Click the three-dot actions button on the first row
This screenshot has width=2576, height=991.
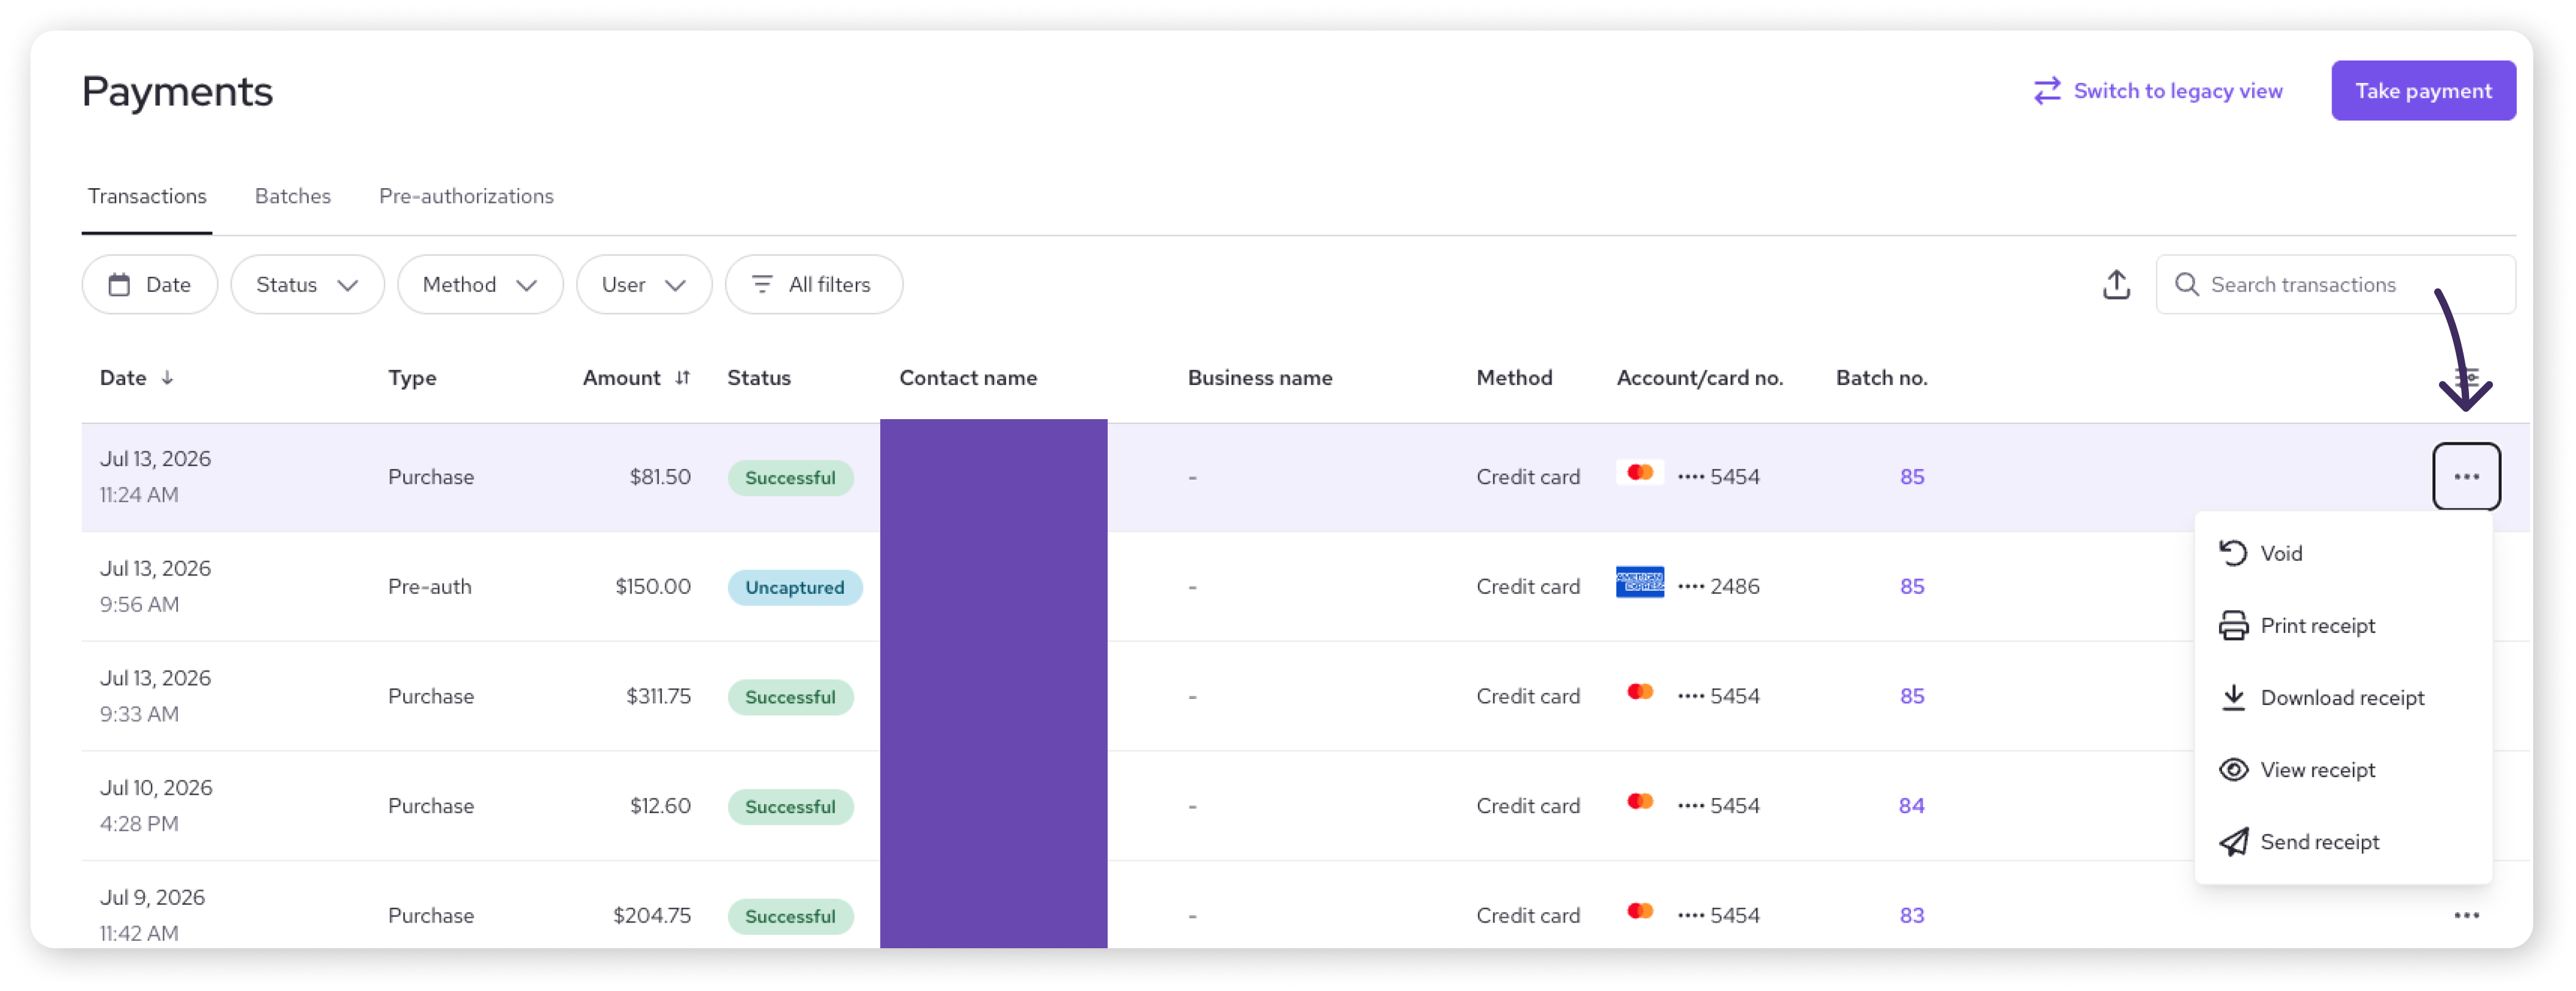2466,477
